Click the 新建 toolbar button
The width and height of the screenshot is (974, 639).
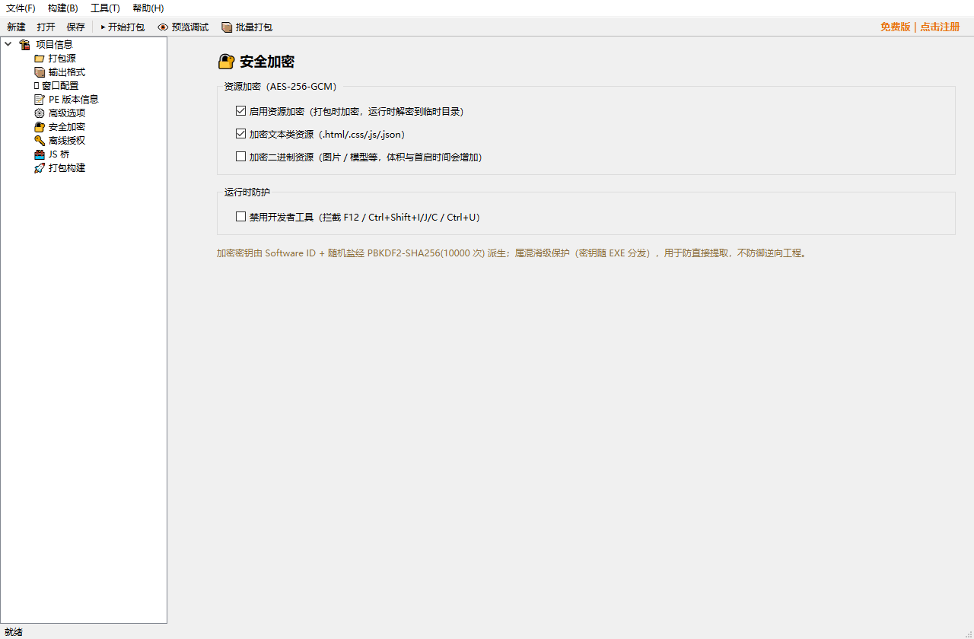click(16, 27)
